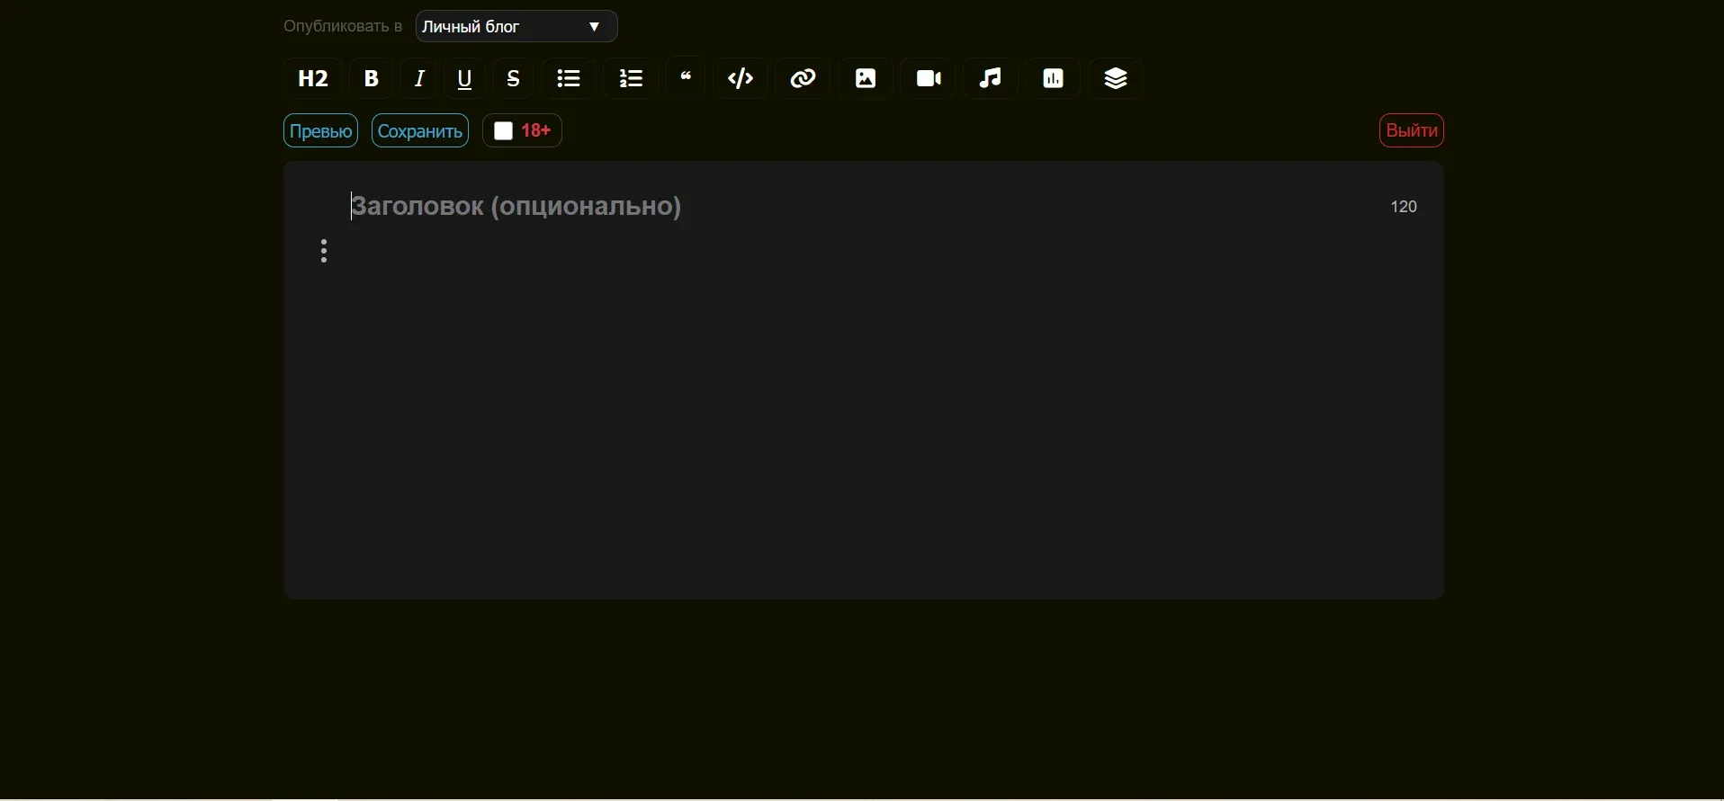The width and height of the screenshot is (1724, 801).
Task: Toggle bold text formatting
Action: click(373, 79)
